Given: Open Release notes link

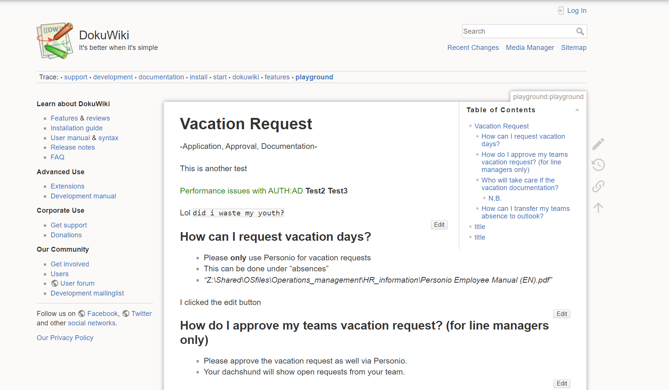Looking at the screenshot, I should pos(73,147).
